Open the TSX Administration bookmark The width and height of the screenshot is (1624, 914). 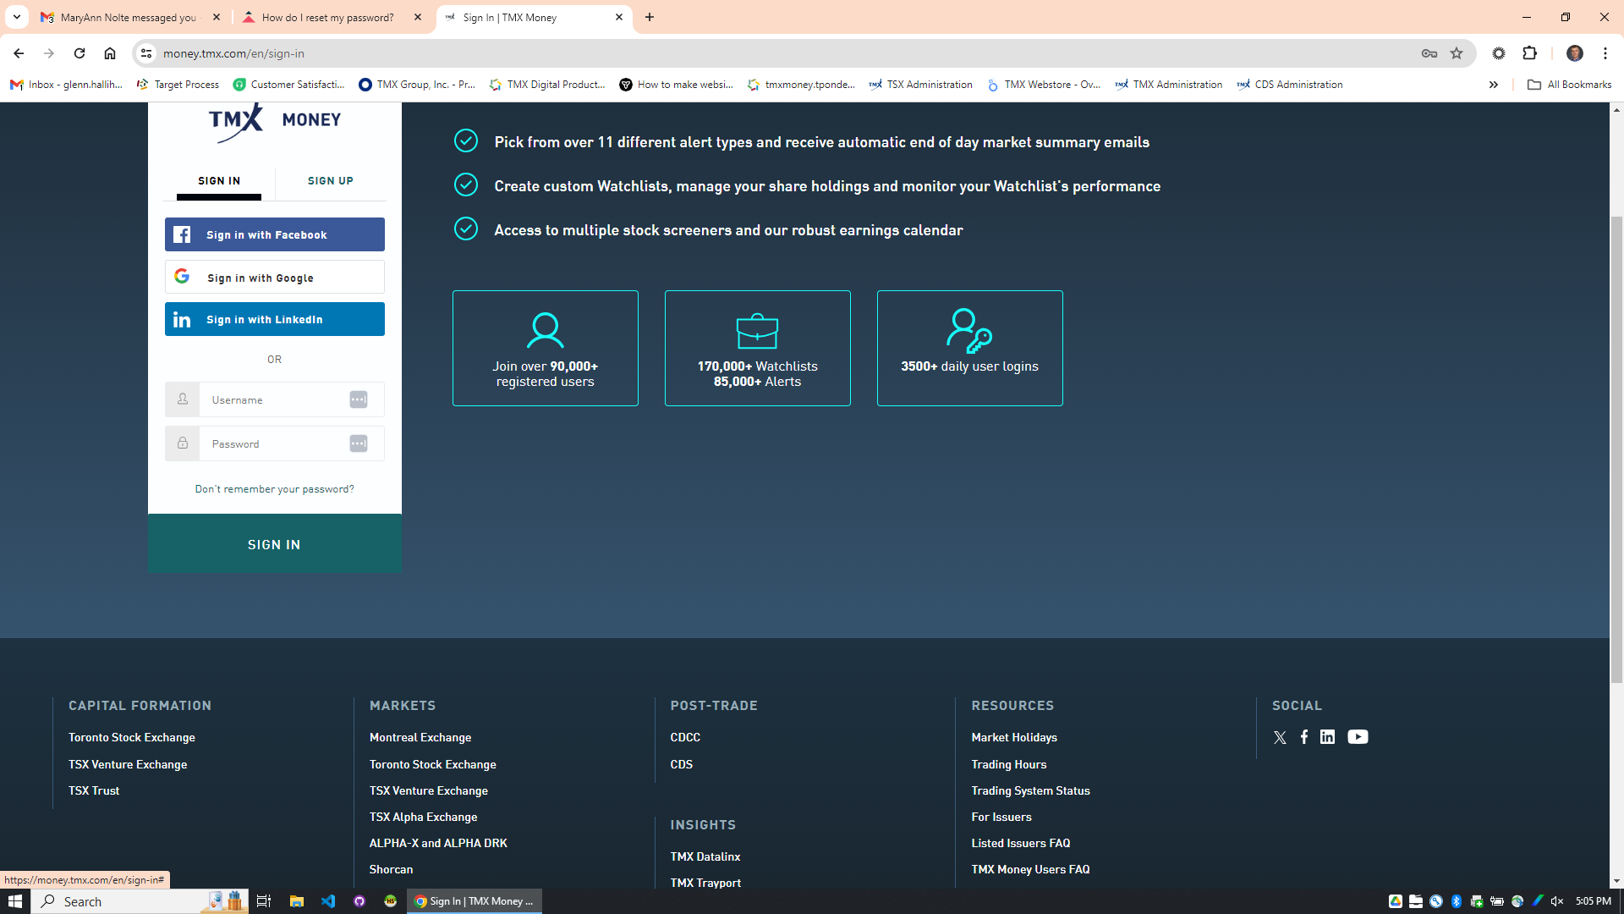click(x=921, y=85)
